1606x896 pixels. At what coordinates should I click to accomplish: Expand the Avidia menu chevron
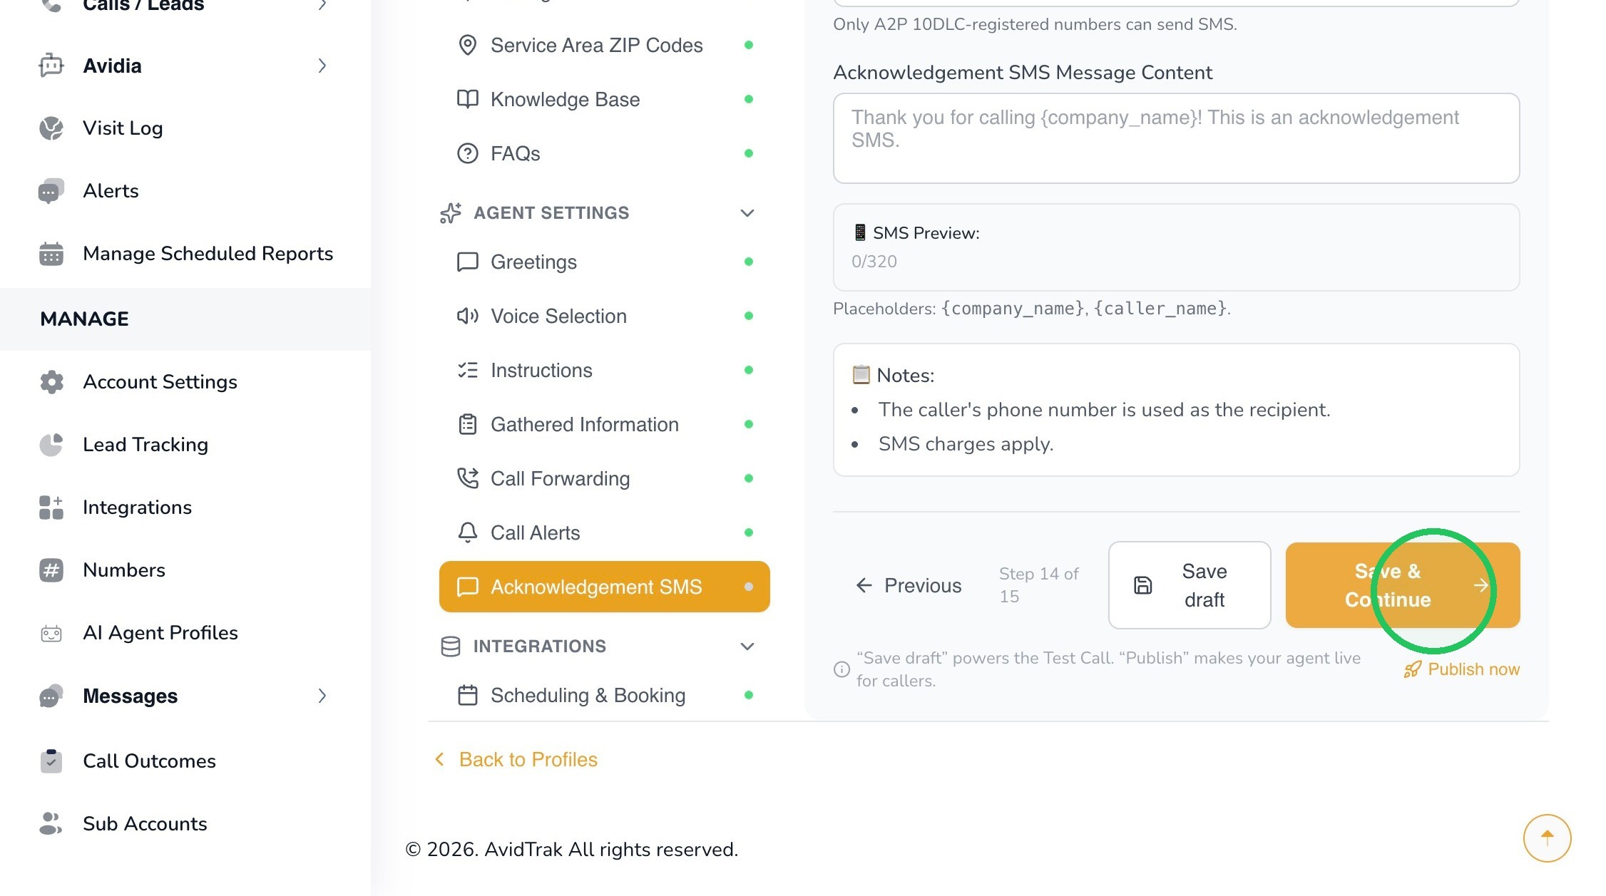pyautogui.click(x=322, y=66)
